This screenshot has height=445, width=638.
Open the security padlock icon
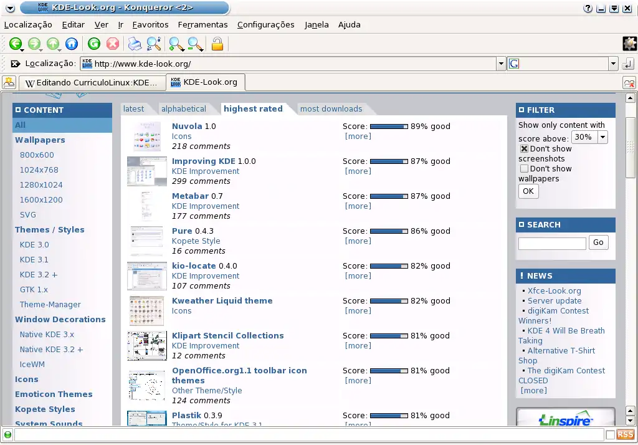[x=217, y=44]
